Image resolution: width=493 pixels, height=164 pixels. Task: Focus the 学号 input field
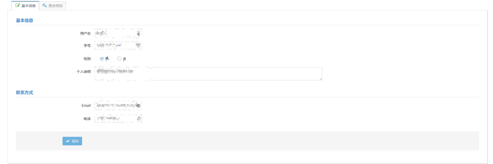[x=118, y=45]
